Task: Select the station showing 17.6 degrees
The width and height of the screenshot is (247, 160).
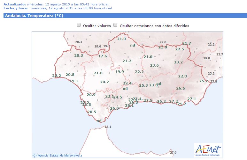Action: [x=103, y=56]
